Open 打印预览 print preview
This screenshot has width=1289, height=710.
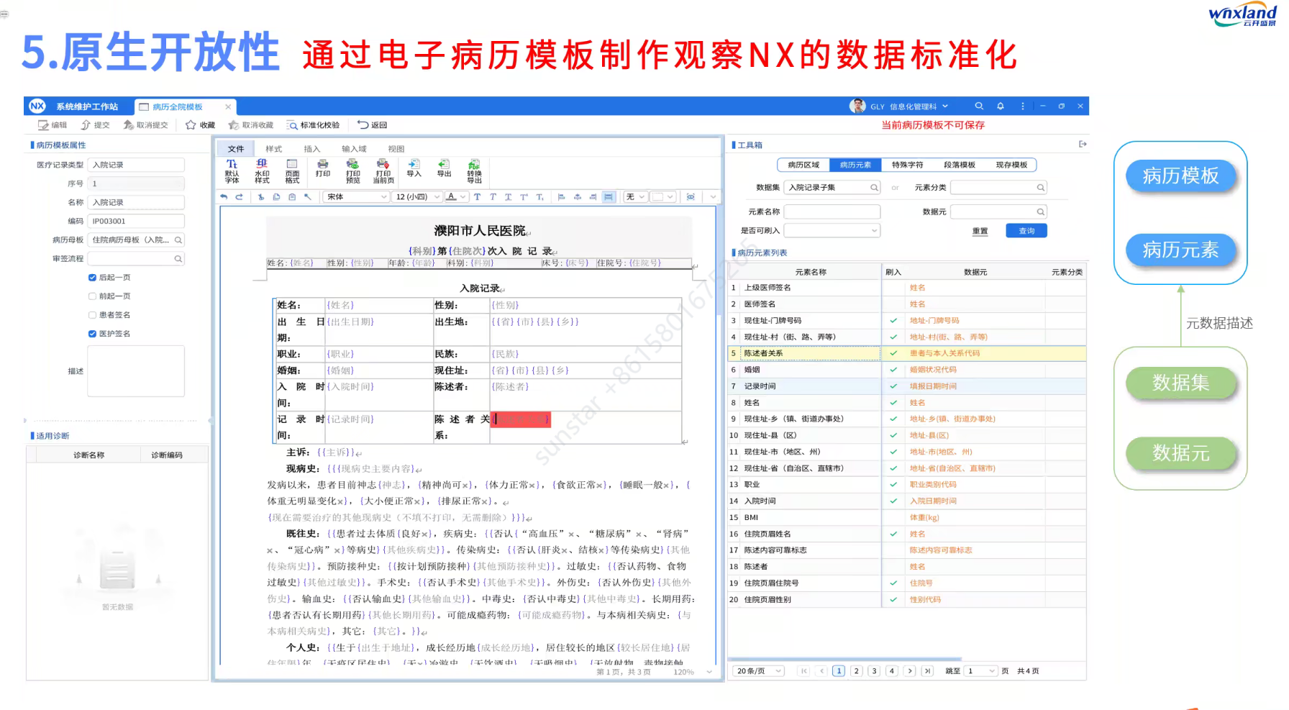click(353, 171)
